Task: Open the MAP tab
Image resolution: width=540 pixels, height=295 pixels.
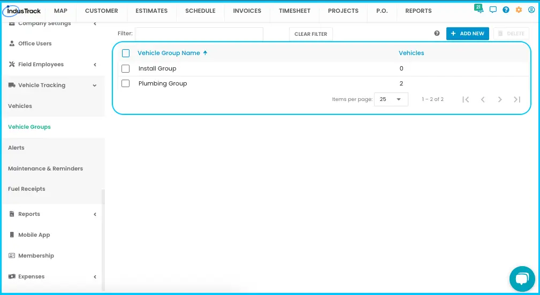Action: click(x=60, y=11)
